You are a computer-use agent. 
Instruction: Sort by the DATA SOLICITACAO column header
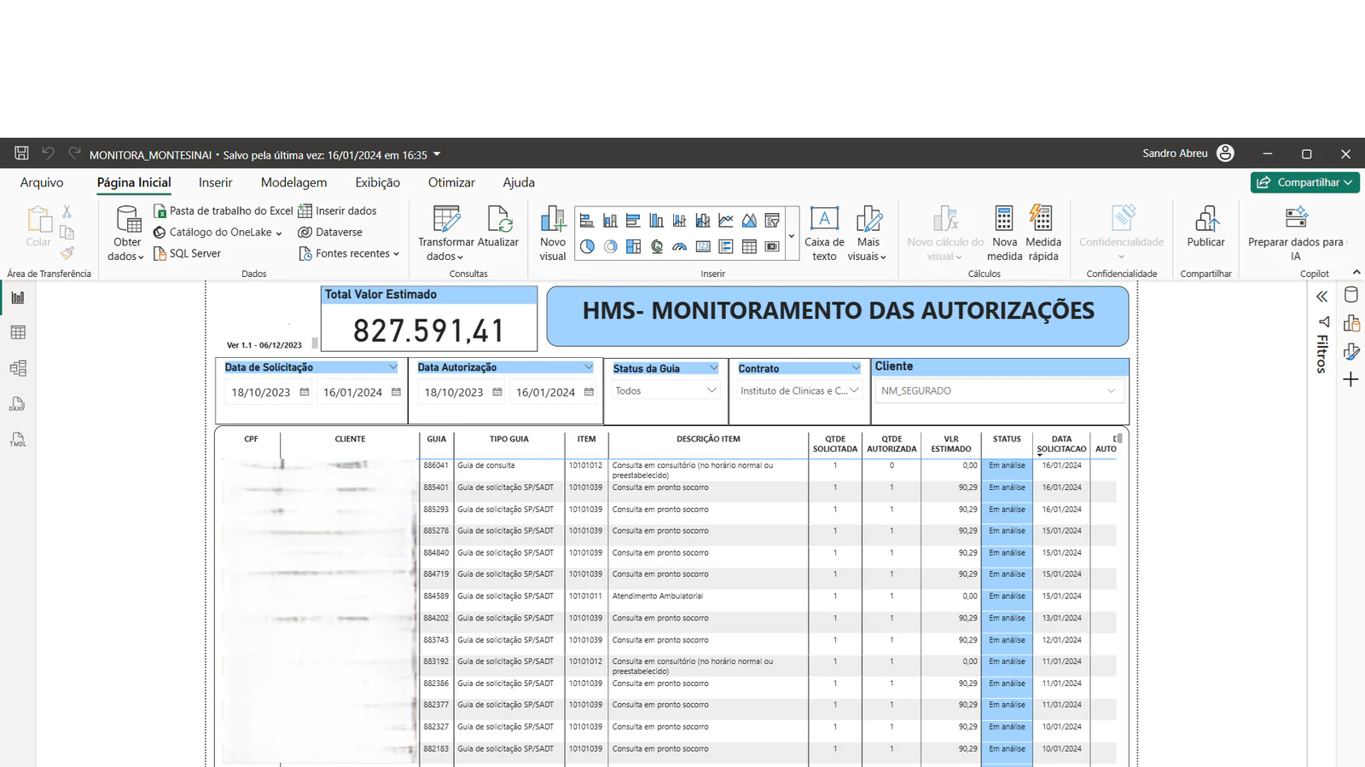1061,444
